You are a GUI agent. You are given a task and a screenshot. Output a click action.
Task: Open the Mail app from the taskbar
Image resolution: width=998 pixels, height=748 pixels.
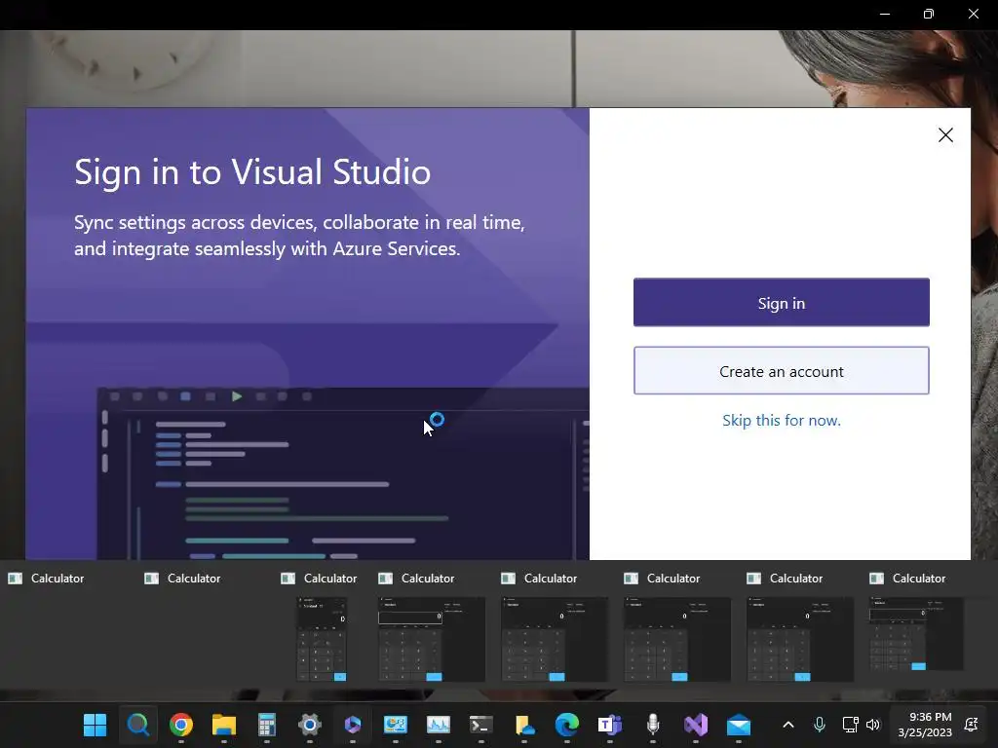739,725
